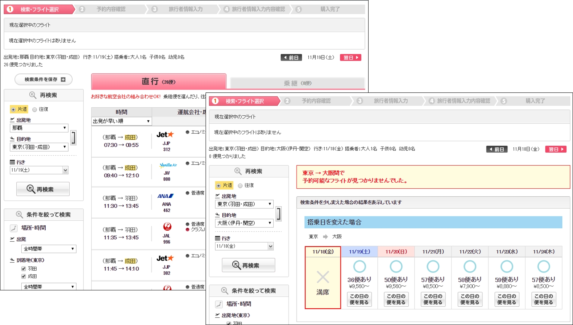Image resolution: width=573 pixels, height=325 pixels.
Task: Click JAL logo for flight 996
Action: (x=167, y=227)
